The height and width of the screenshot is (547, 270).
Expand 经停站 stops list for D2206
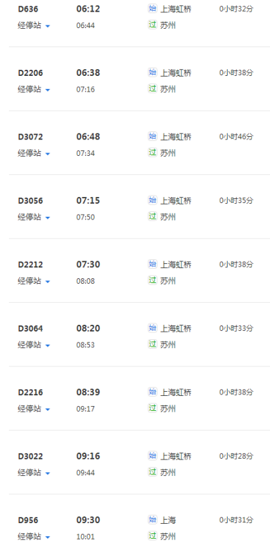[x=34, y=90]
